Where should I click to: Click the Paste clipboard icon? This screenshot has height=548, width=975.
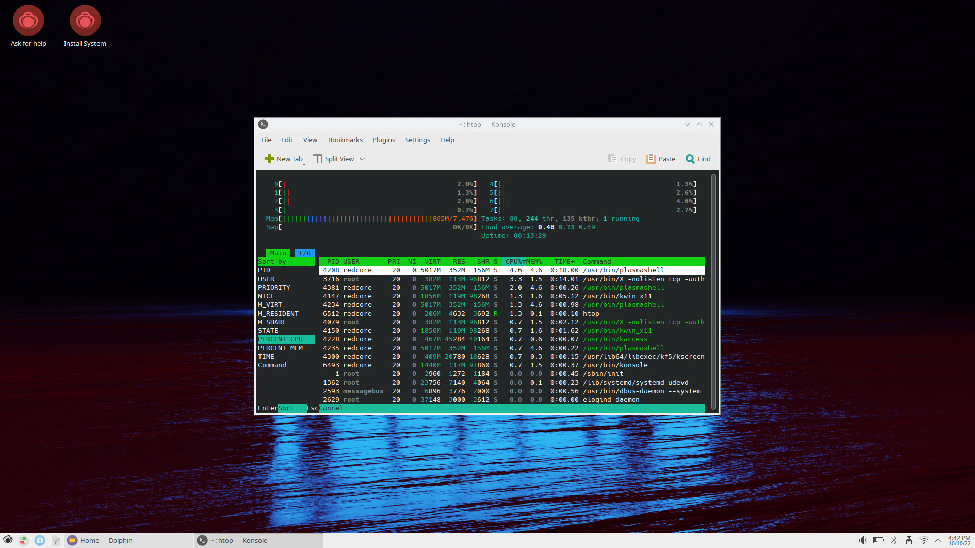coord(651,159)
